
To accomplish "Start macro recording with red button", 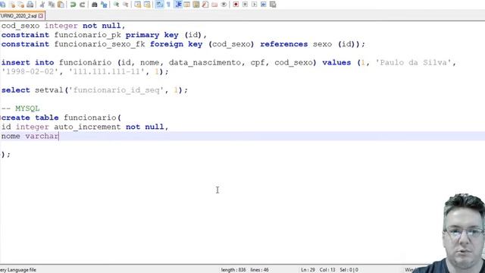I will click(236, 5).
